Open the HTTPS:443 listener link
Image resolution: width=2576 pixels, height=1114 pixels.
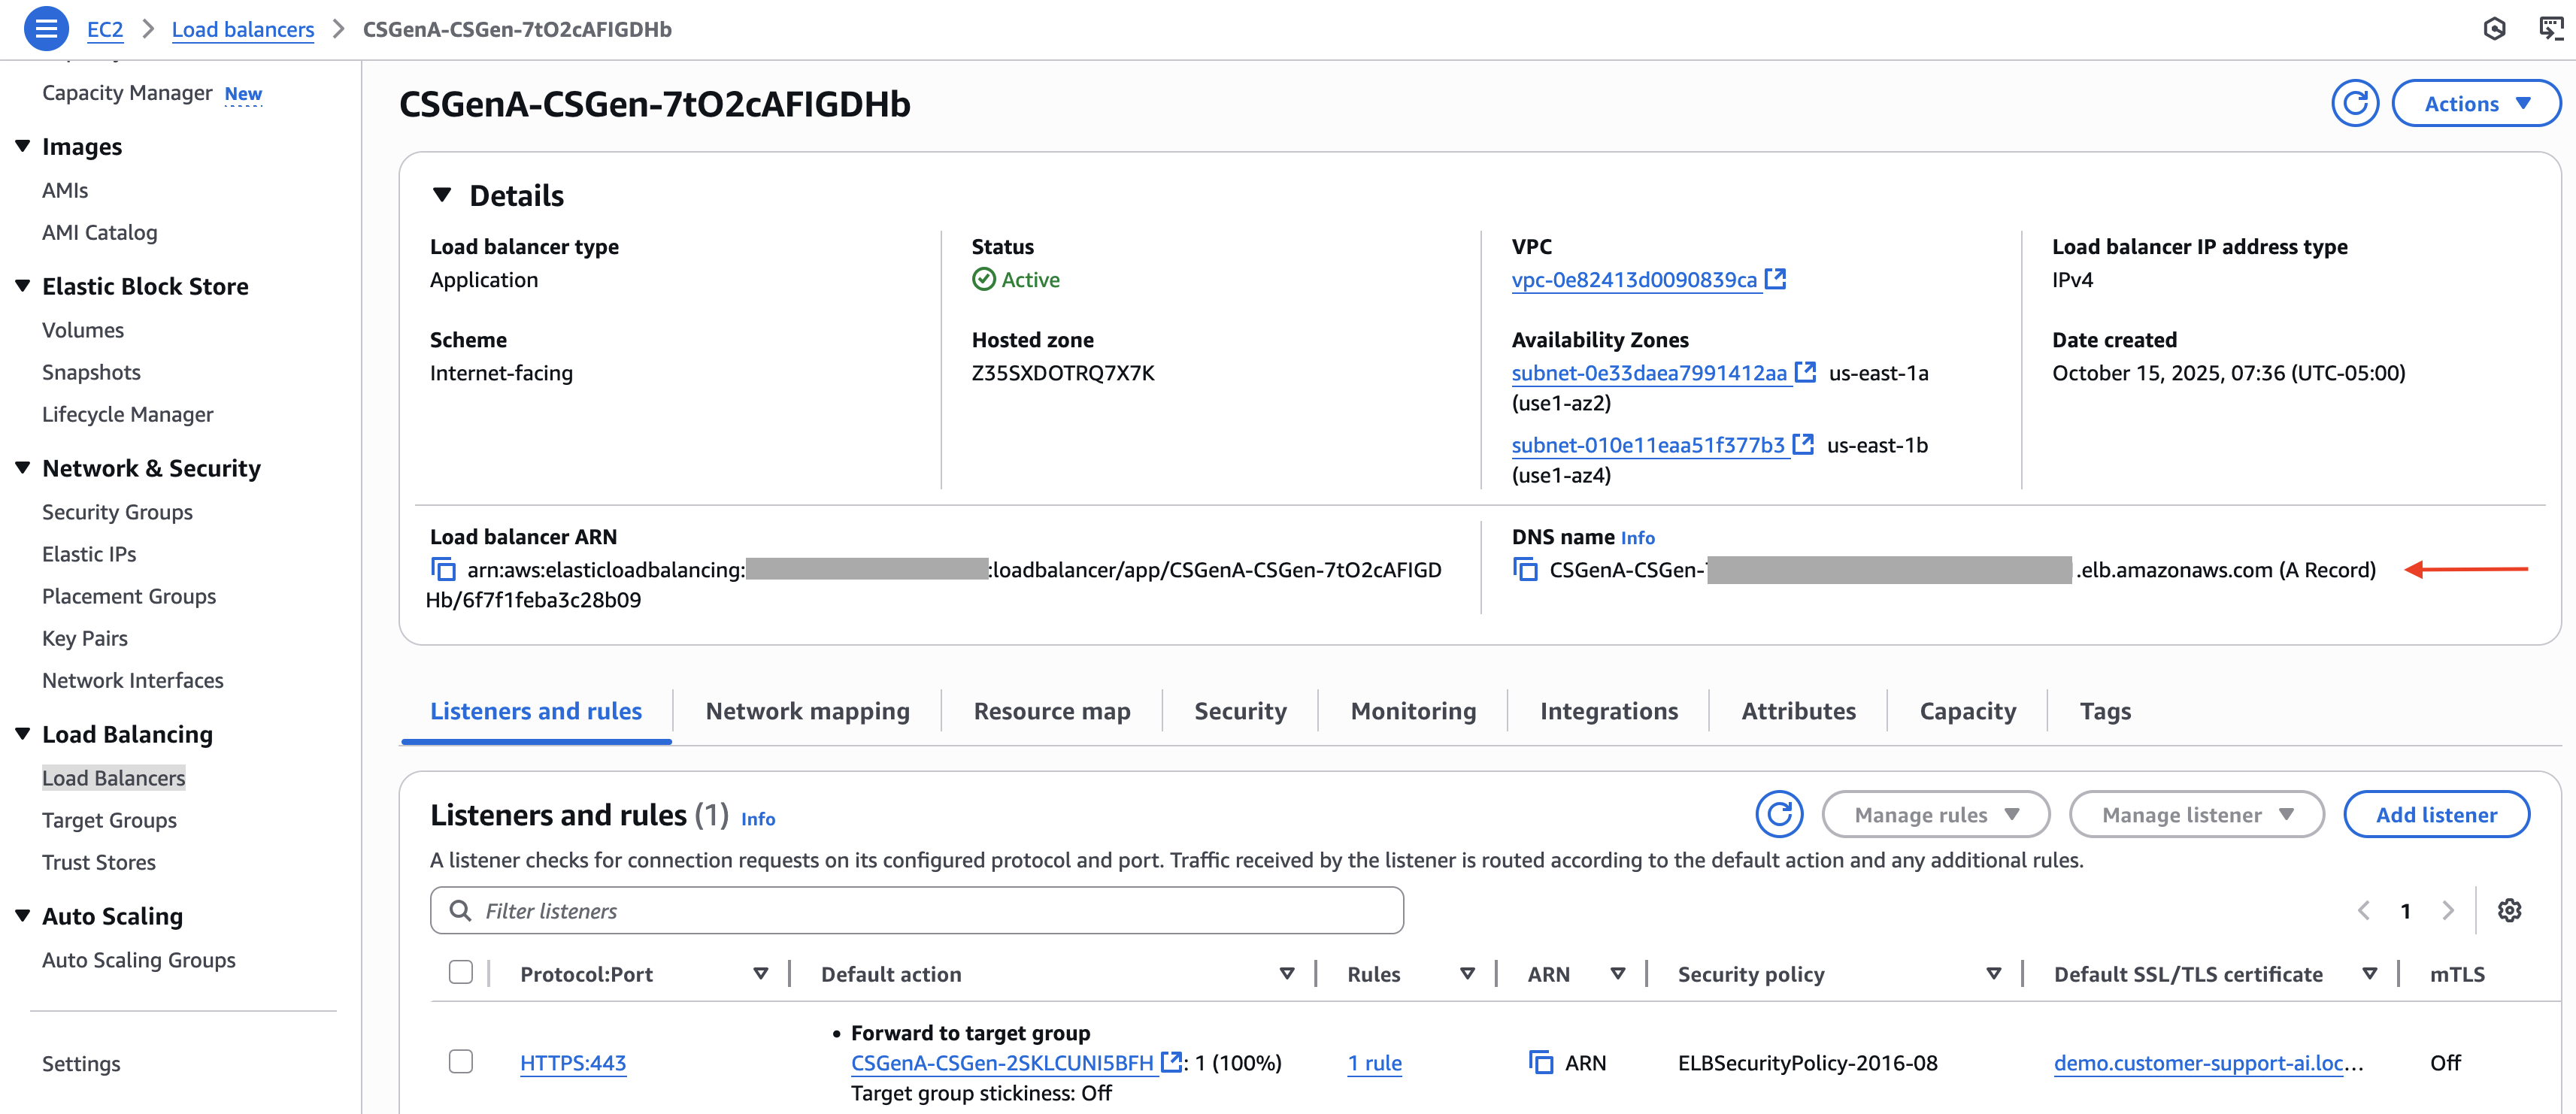573,1062
